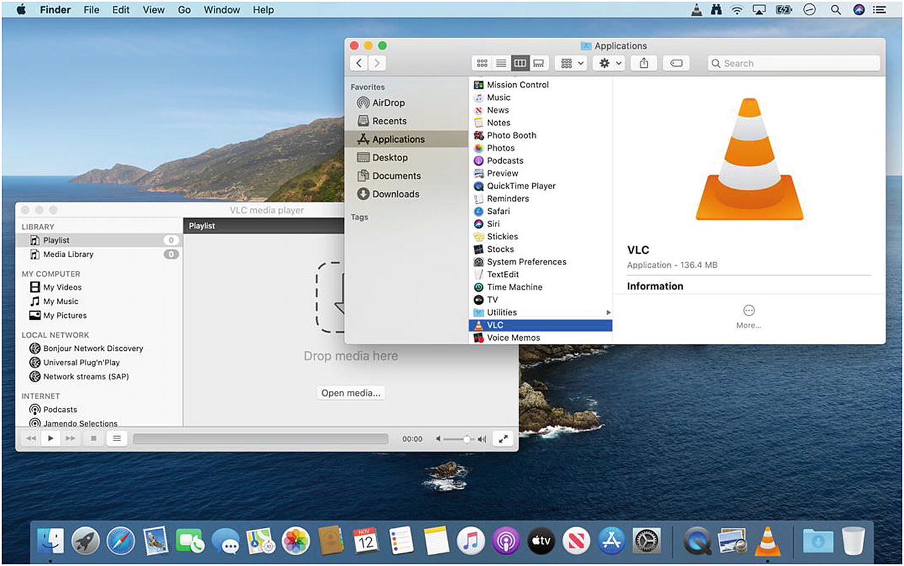Image resolution: width=904 pixels, height=566 pixels.
Task: Open Launchpad from the Dock
Action: [x=86, y=541]
